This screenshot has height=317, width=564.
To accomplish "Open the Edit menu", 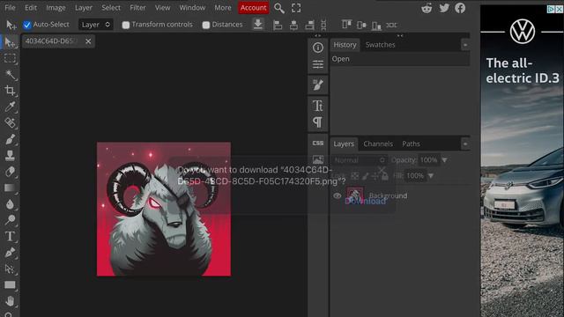I will pyautogui.click(x=31, y=8).
